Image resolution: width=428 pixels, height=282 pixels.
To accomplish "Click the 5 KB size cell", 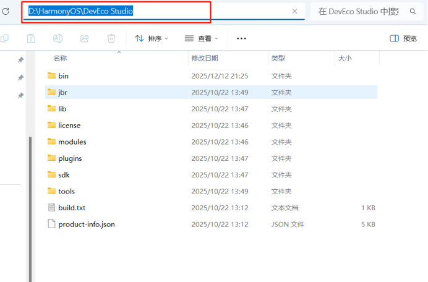I will coord(368,224).
